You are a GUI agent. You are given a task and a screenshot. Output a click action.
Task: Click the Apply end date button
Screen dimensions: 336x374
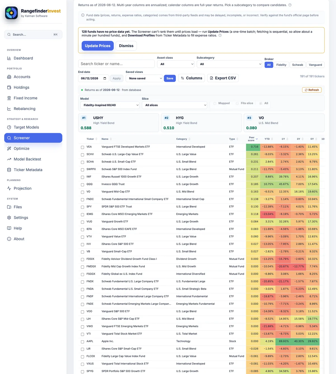point(117,78)
